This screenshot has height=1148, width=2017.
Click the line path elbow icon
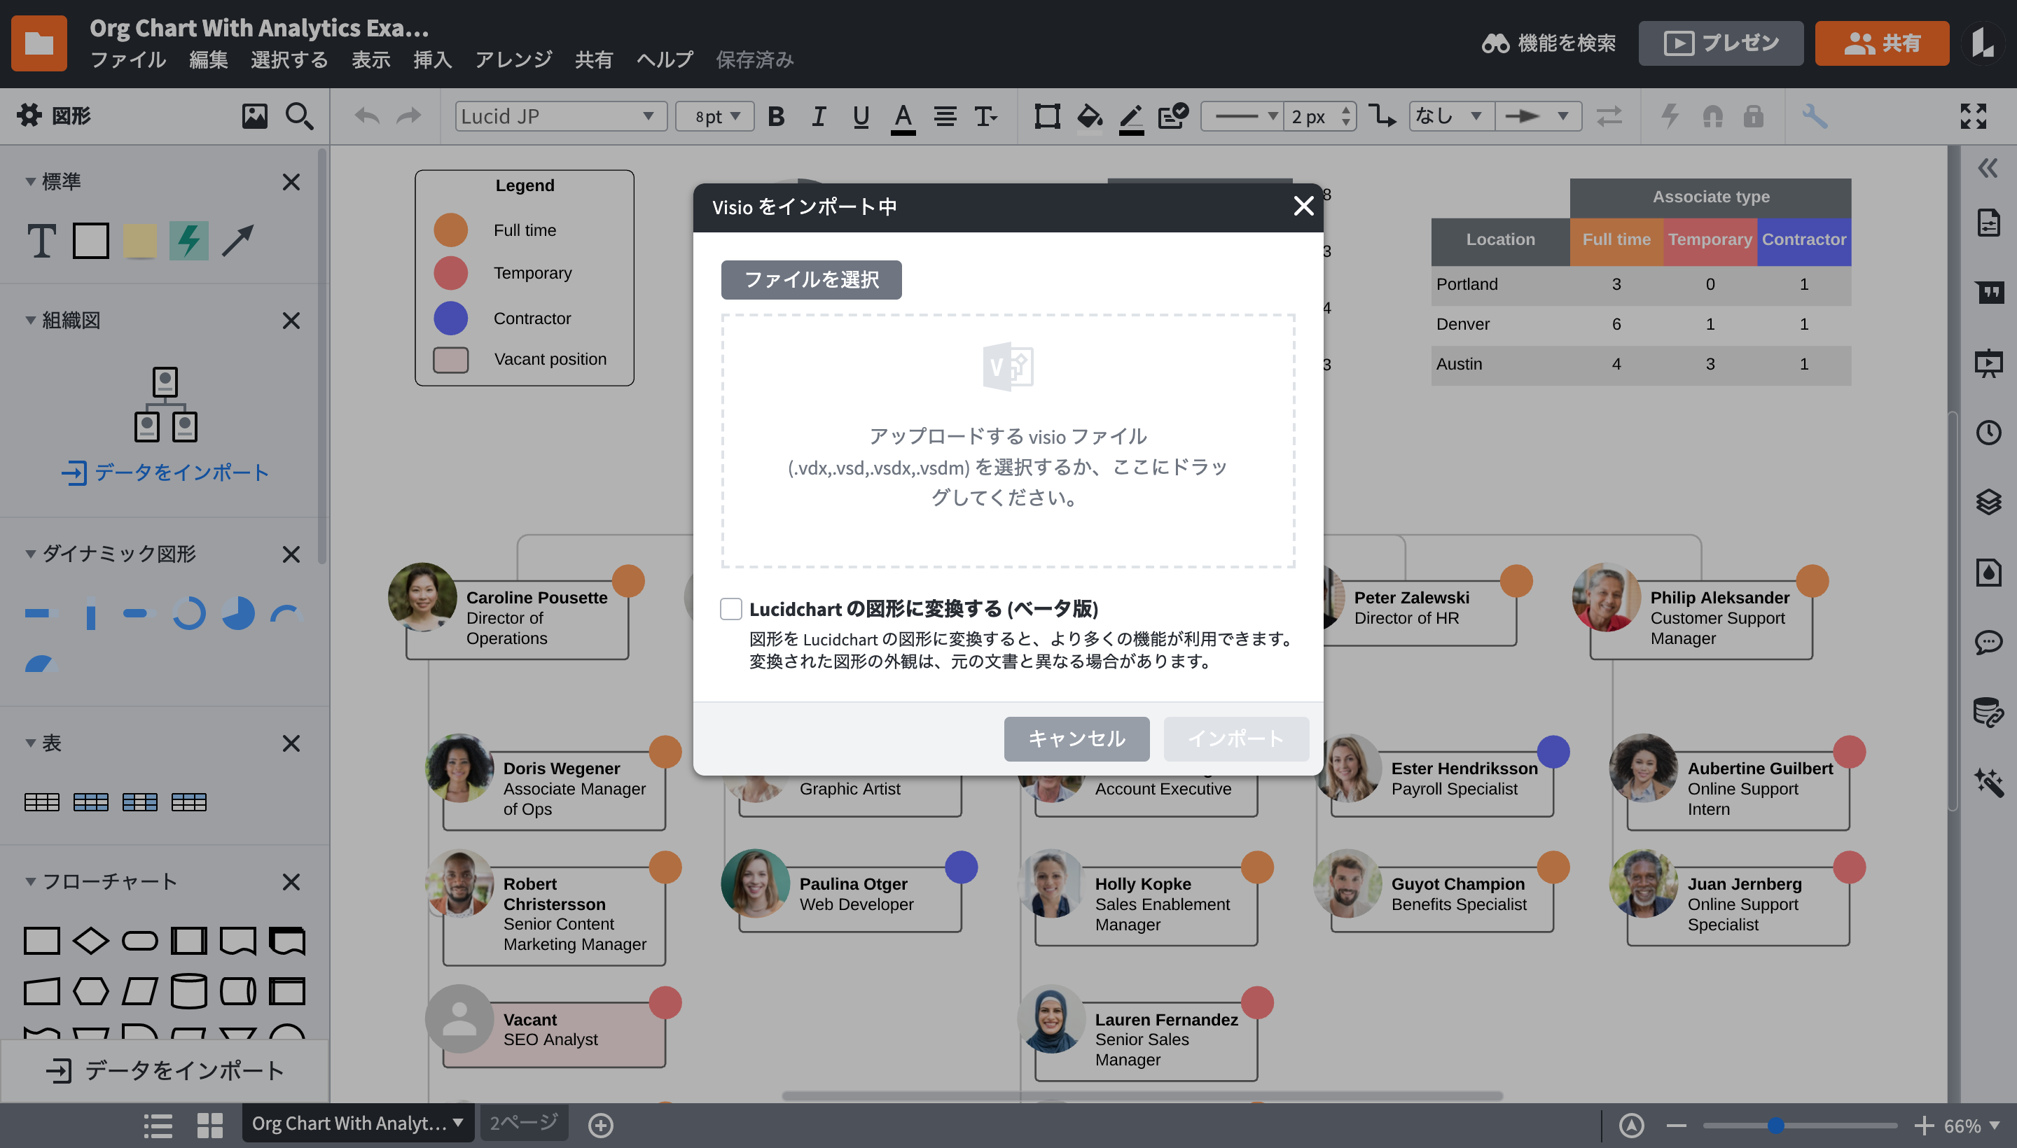[x=1382, y=116]
